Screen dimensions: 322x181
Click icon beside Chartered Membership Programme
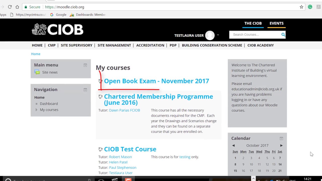click(101, 97)
